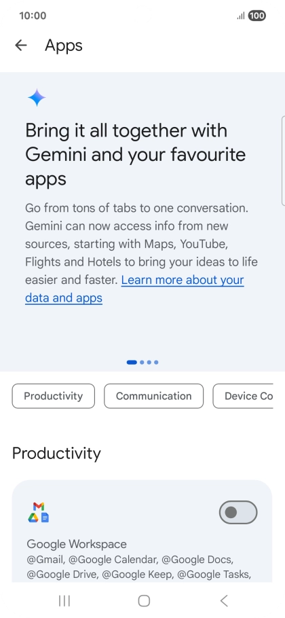The height and width of the screenshot is (618, 285).
Task: Select the Communication category chip
Action: (154, 396)
